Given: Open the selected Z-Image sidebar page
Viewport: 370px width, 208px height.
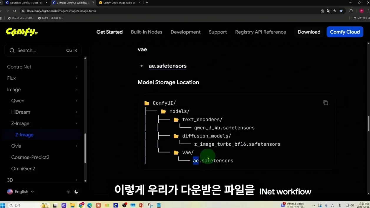Looking at the screenshot, I should (24, 135).
